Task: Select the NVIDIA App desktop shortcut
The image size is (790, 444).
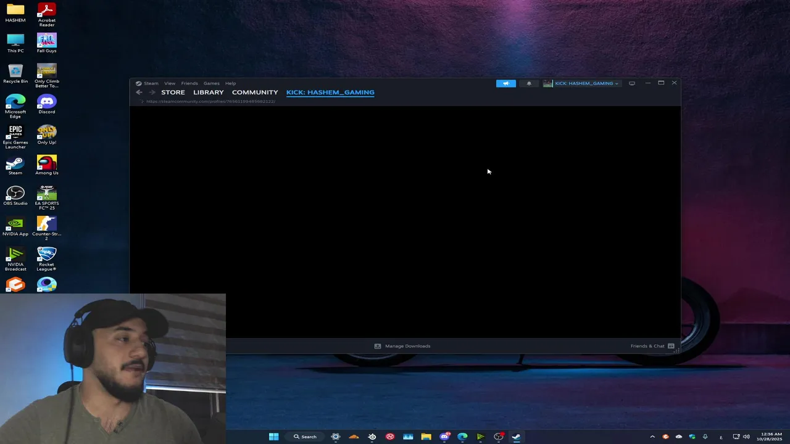Action: [x=15, y=226]
